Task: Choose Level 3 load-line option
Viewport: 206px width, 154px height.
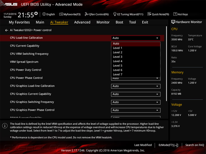Action: (136, 57)
